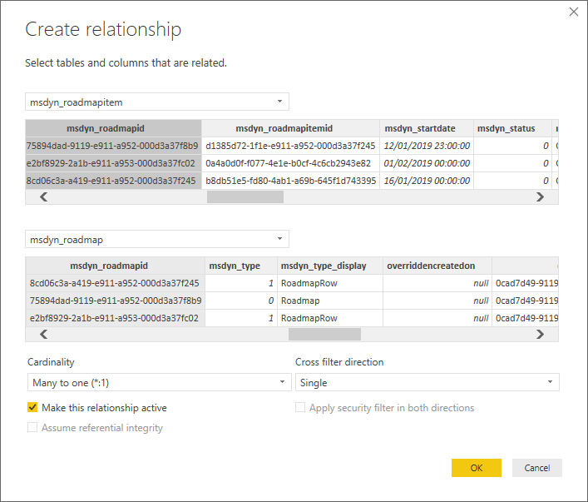Click OK to create the relationship
Screen dimensions: 588x502
[x=476, y=468]
